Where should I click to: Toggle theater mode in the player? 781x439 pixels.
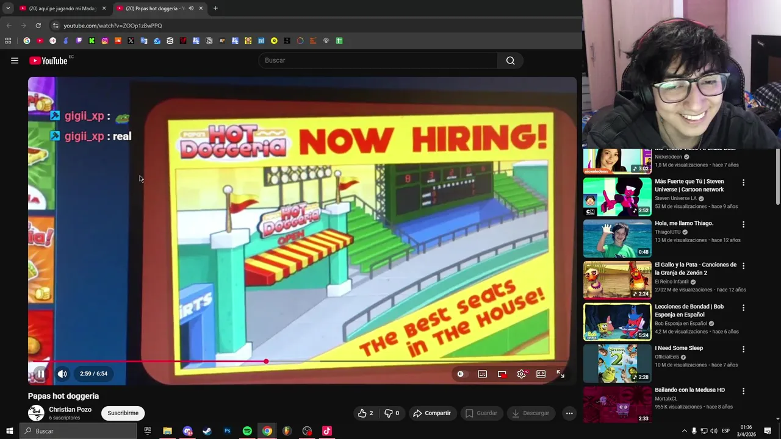(x=541, y=374)
